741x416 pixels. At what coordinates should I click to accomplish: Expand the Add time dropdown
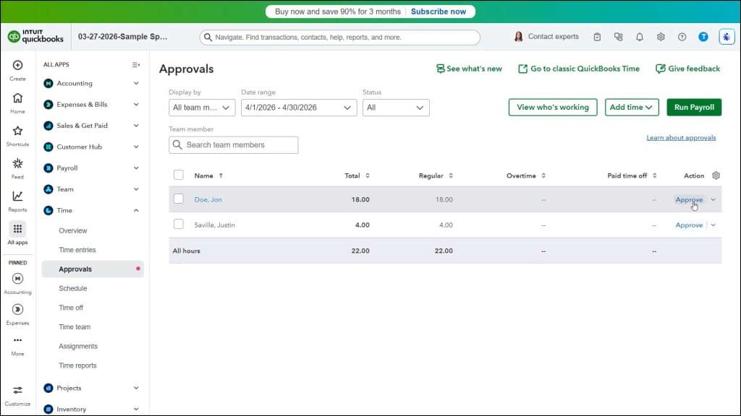pyautogui.click(x=631, y=107)
